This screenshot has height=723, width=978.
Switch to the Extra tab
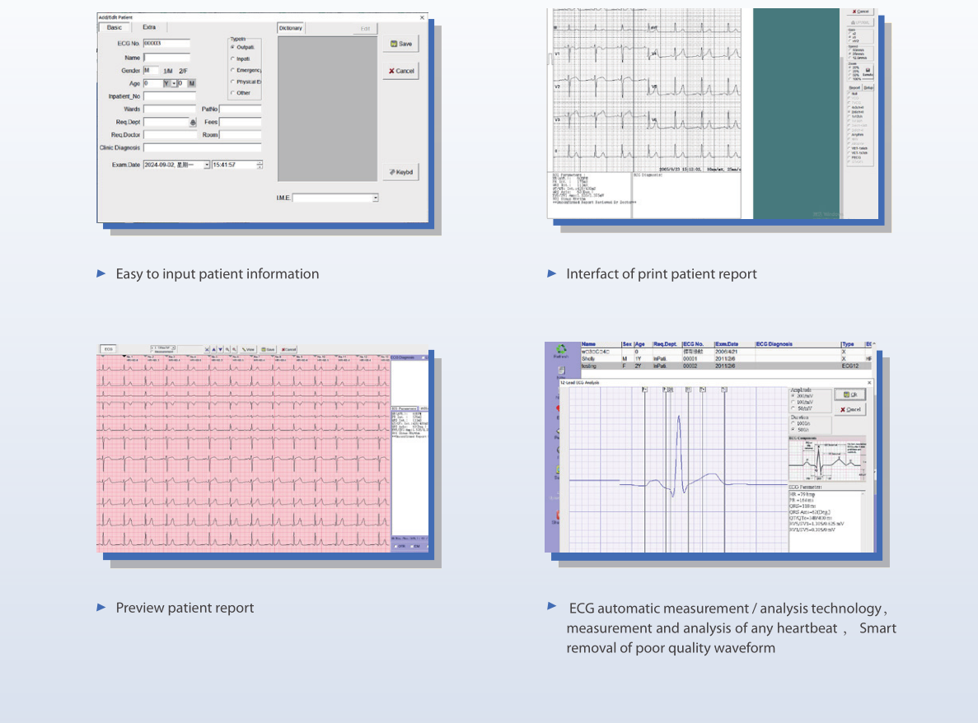[x=149, y=27]
